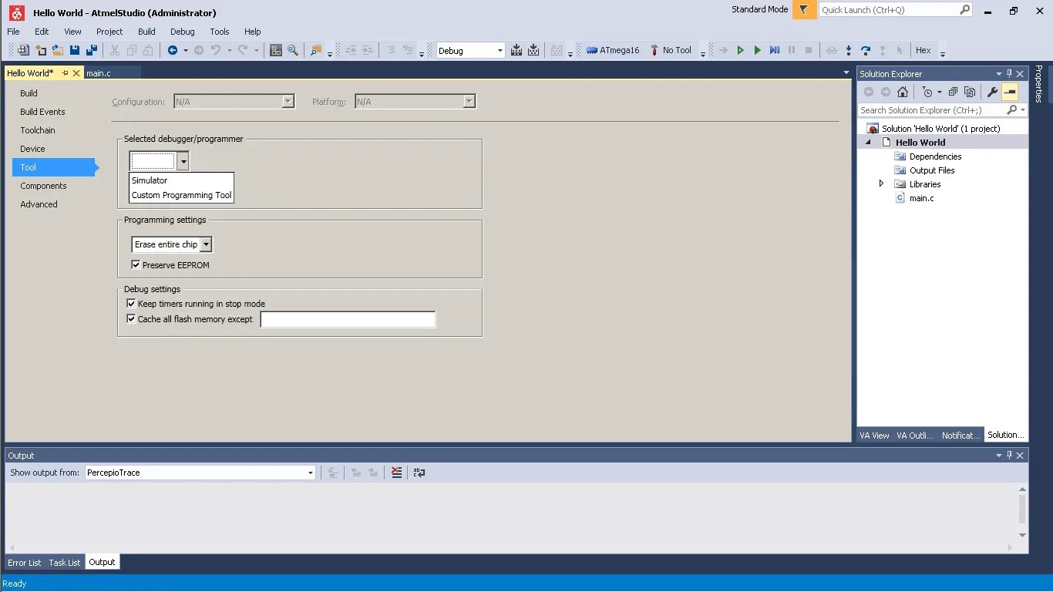Switch to the Error List tab
Image resolution: width=1053 pixels, height=592 pixels.
point(25,563)
